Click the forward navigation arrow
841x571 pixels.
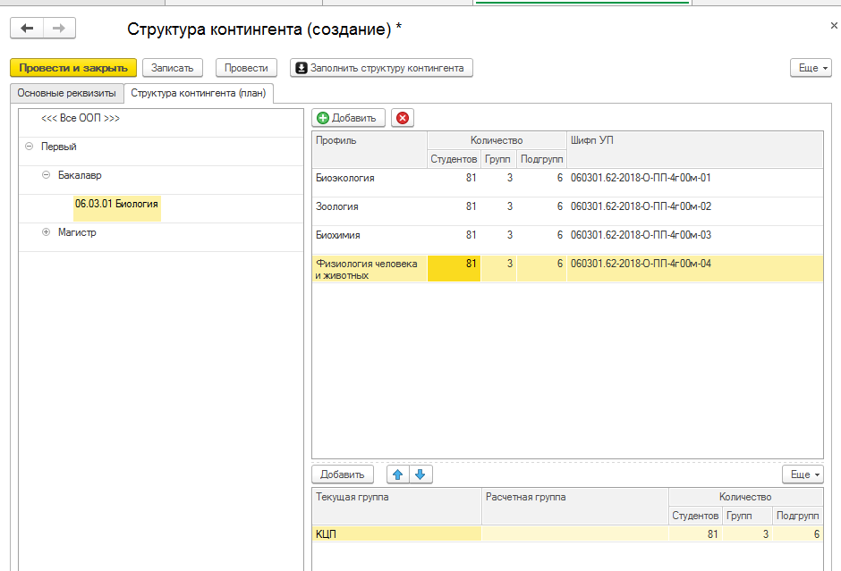[59, 29]
